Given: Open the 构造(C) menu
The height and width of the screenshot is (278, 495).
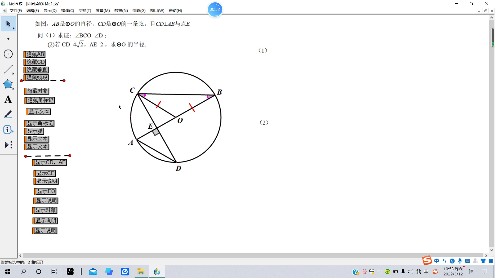Looking at the screenshot, I should click(x=67, y=11).
